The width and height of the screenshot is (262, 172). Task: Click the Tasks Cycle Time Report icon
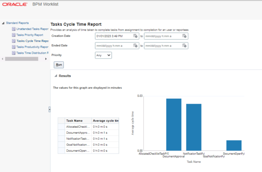point(13,41)
